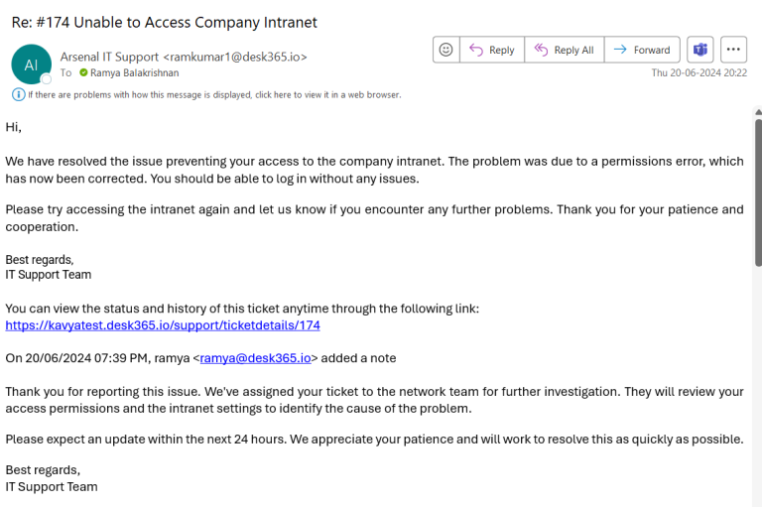Click the emoji reaction smiley icon
Image resolution: width=762 pixels, height=507 pixels.
446,50
